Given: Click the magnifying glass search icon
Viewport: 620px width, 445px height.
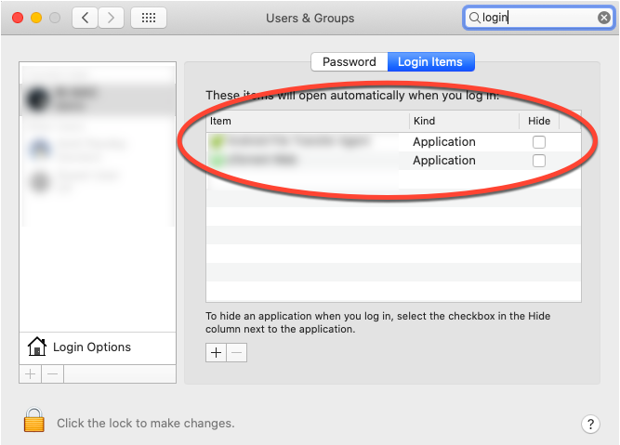Looking at the screenshot, I should [474, 18].
